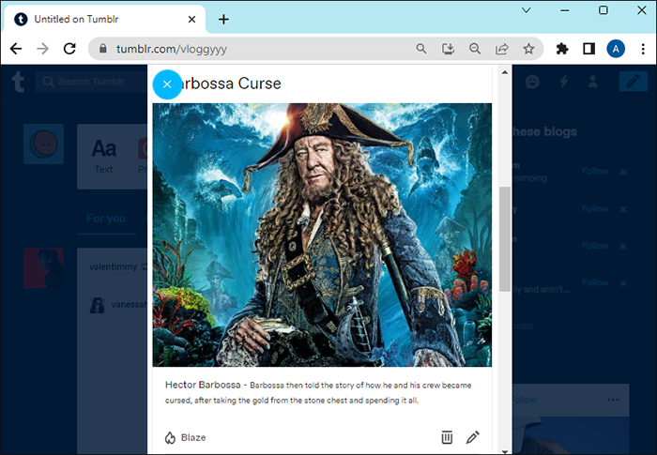This screenshot has width=657, height=455.
Task: Share this page from the address bar
Action: point(501,49)
